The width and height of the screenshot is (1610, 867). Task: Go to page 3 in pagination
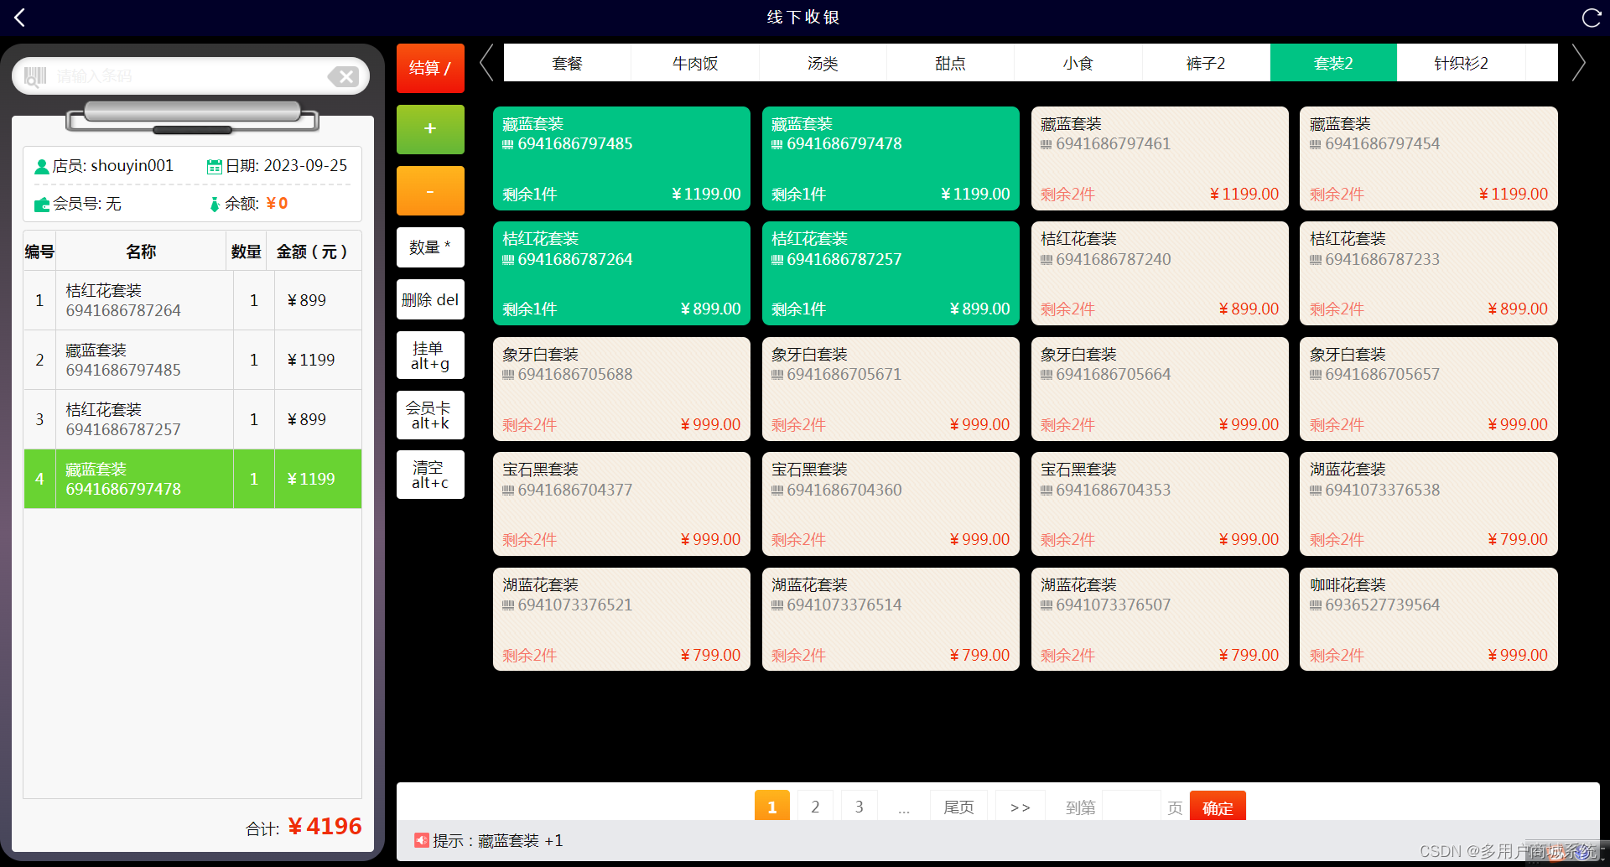coord(859,807)
